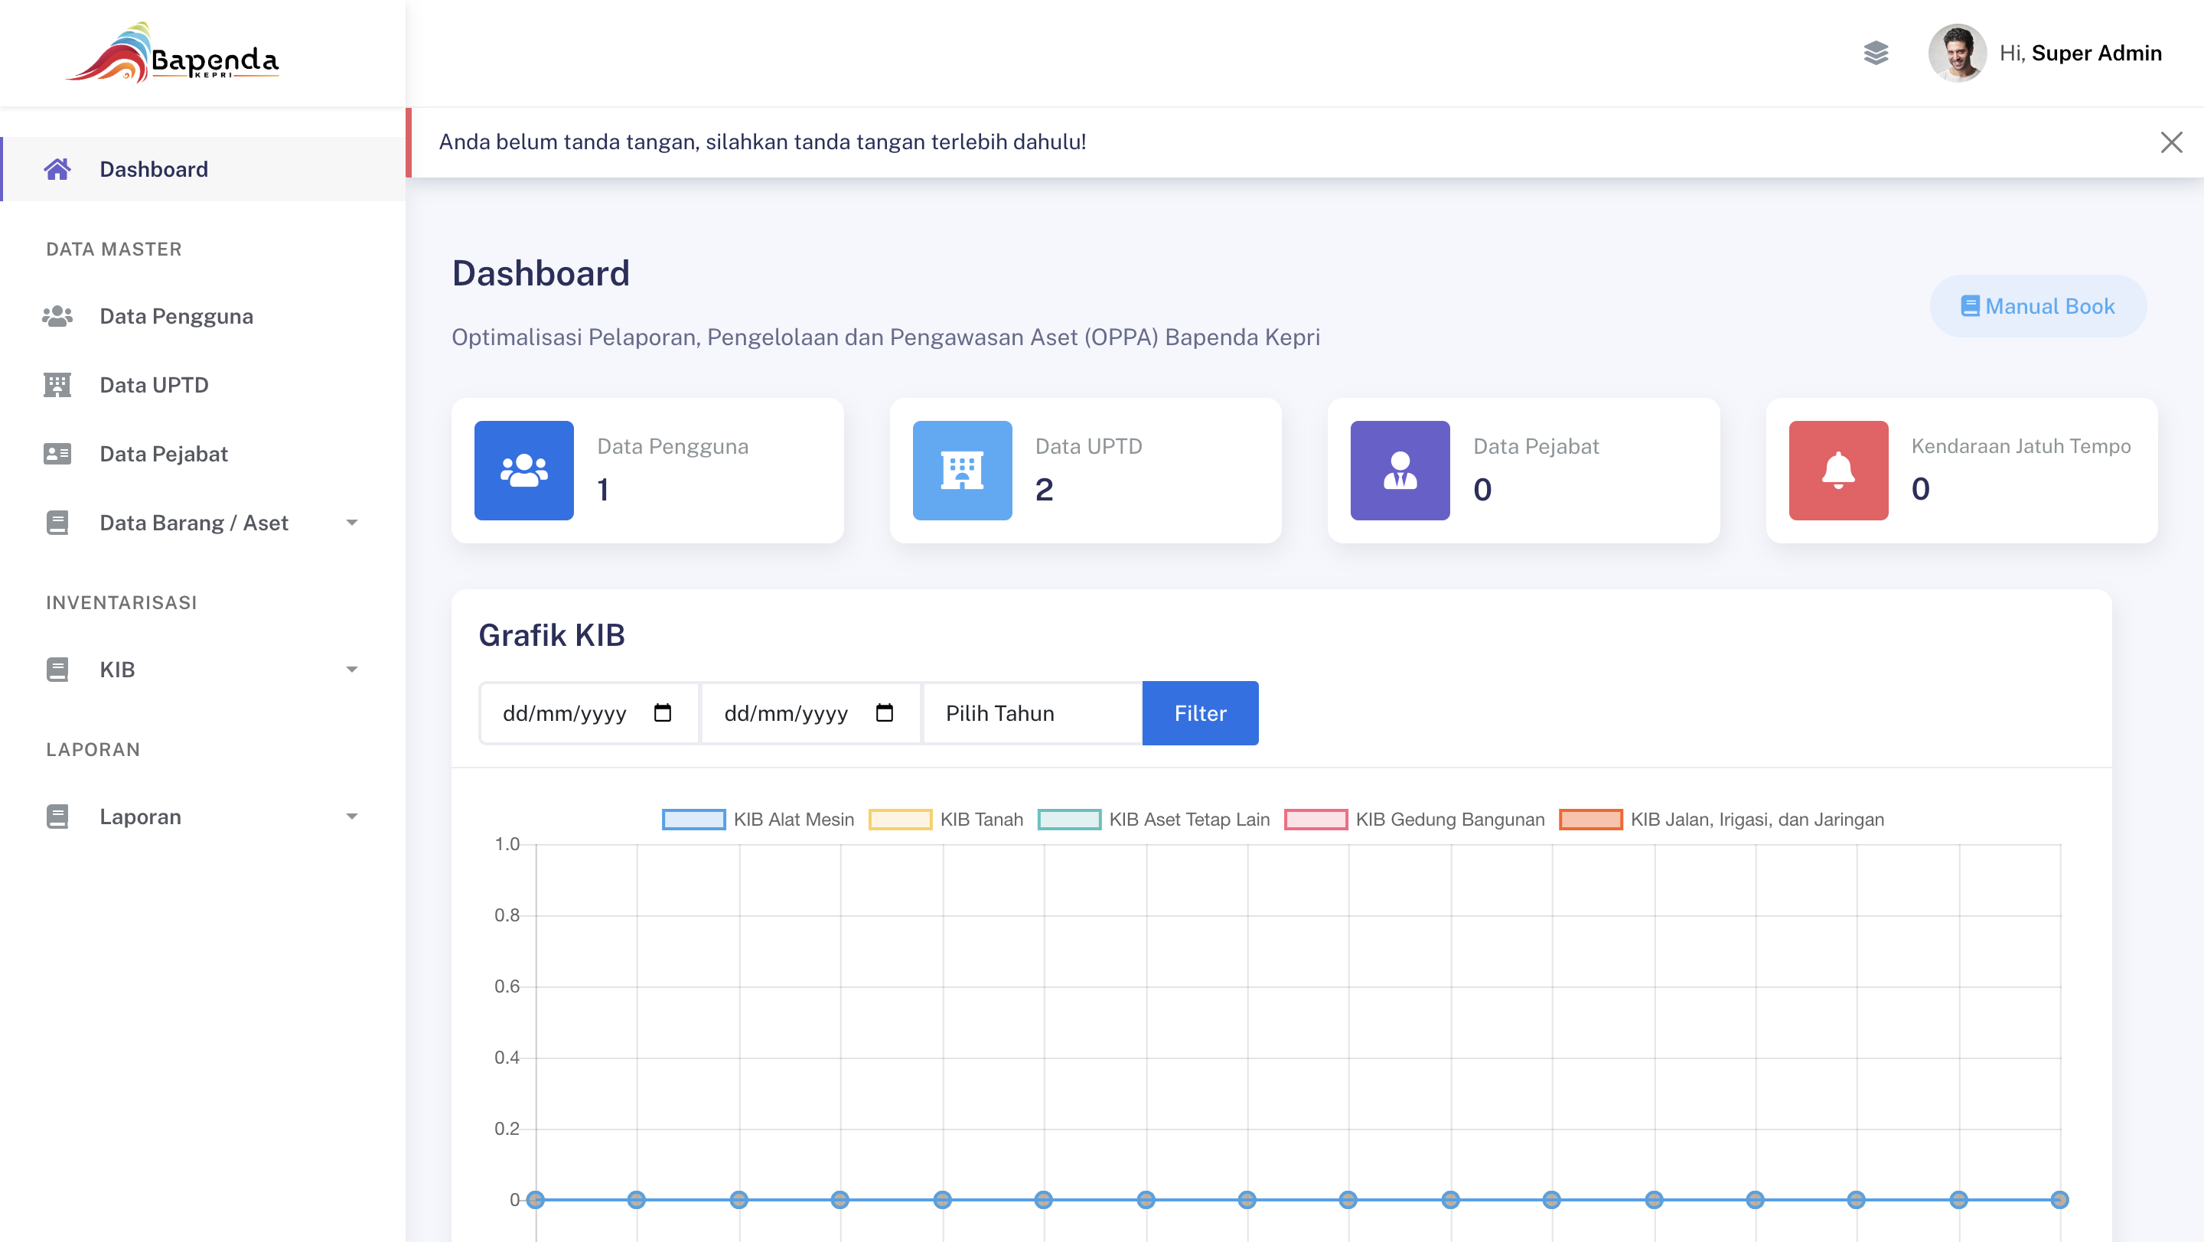Open calendar picker on second date field
2204x1242 pixels.
pyautogui.click(x=884, y=712)
